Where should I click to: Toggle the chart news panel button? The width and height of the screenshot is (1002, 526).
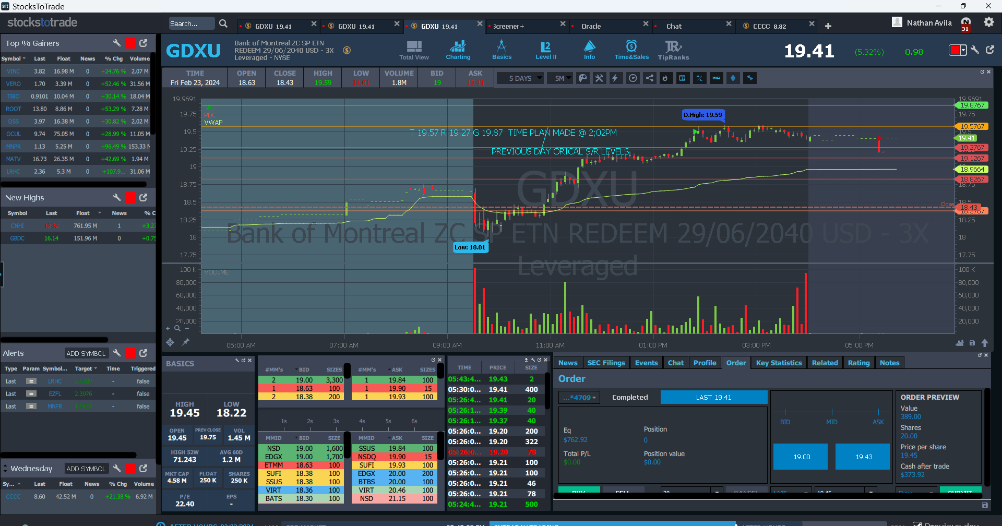click(x=682, y=78)
